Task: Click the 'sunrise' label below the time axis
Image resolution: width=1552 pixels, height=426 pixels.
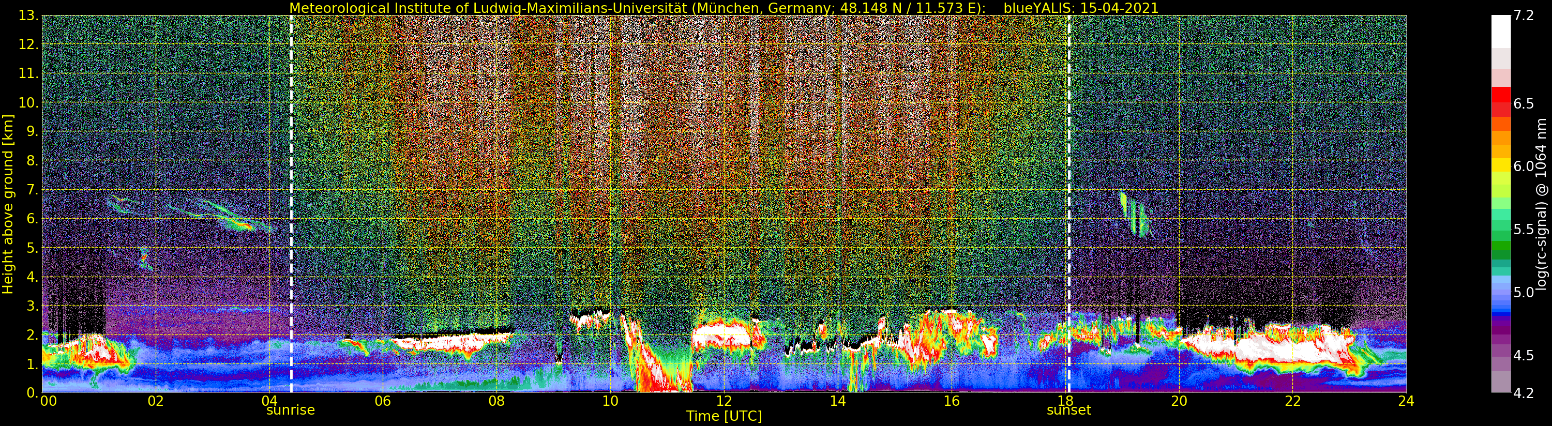Action: pos(291,410)
